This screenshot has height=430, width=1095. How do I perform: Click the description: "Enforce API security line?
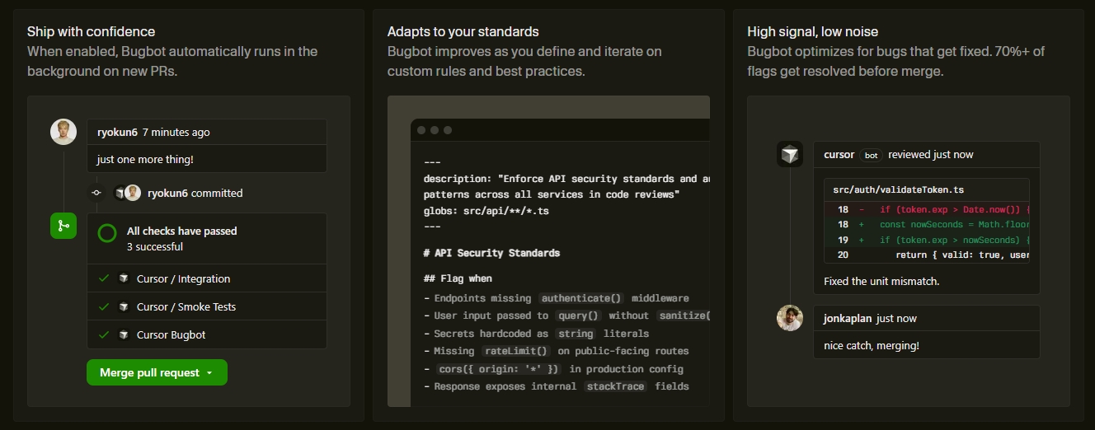tap(566, 179)
